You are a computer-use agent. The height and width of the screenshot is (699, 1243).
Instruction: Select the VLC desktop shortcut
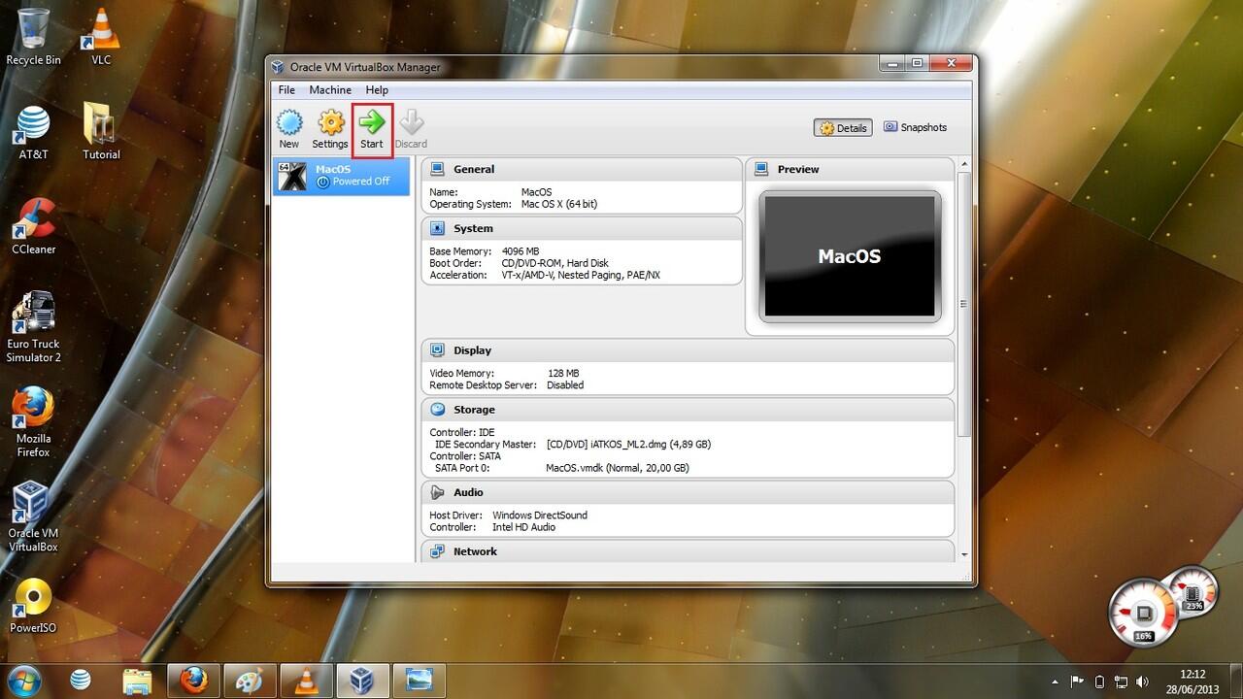tap(101, 37)
